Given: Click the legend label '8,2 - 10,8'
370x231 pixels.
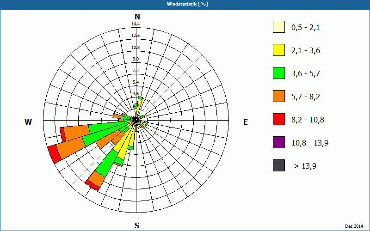Looking at the screenshot, I should [308, 120].
